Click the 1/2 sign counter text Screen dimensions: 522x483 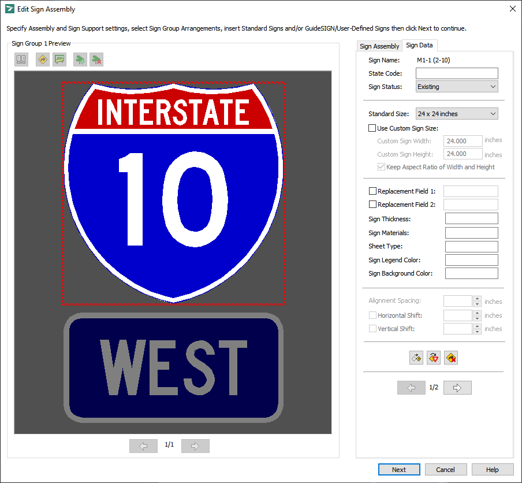434,388
